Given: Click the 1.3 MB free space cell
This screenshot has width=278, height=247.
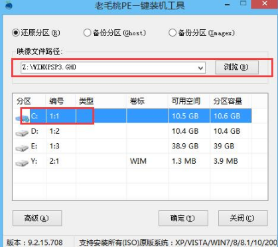Looking at the screenshot, I should pos(184,161).
